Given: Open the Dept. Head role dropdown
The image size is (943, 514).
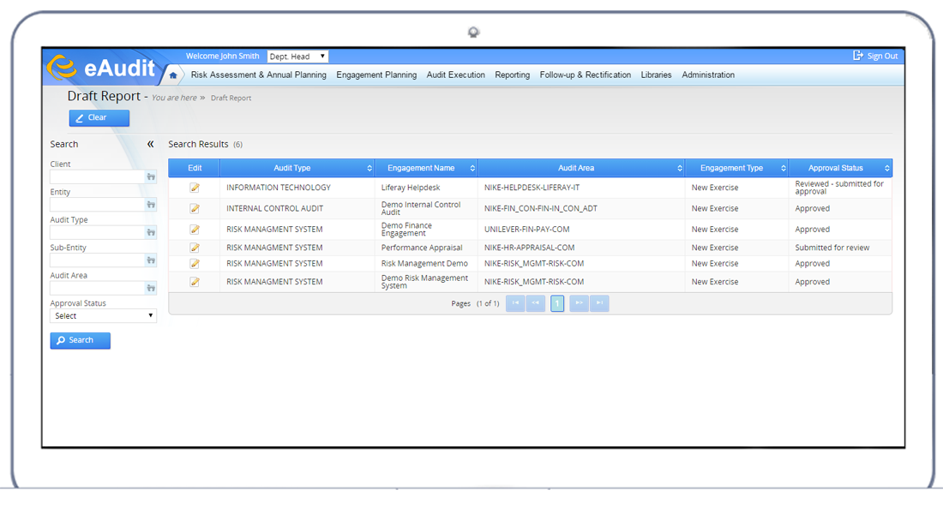Looking at the screenshot, I should pyautogui.click(x=297, y=57).
